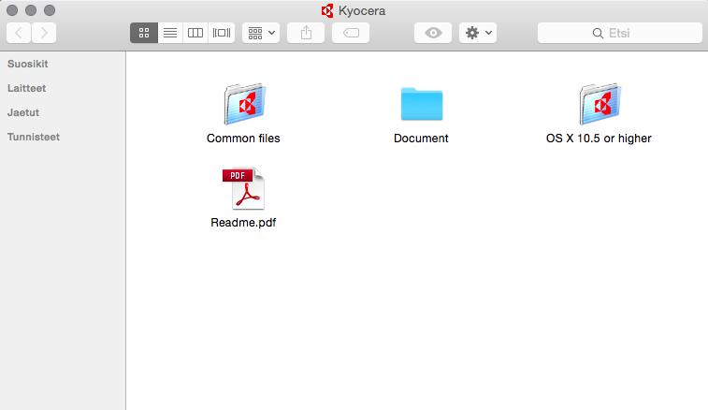Click the Kyocera window title text
The width and height of the screenshot is (708, 410).
tap(362, 11)
